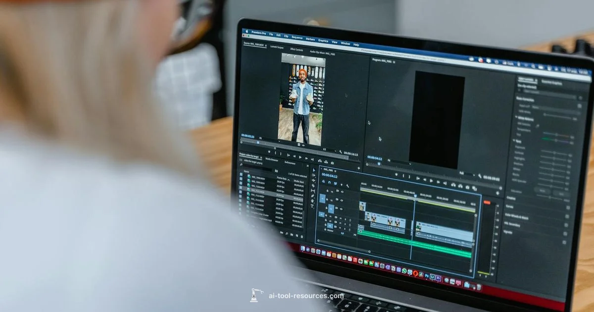The image size is (594, 312).
Task: Switch to the Effect Controls tab
Action: (297, 50)
